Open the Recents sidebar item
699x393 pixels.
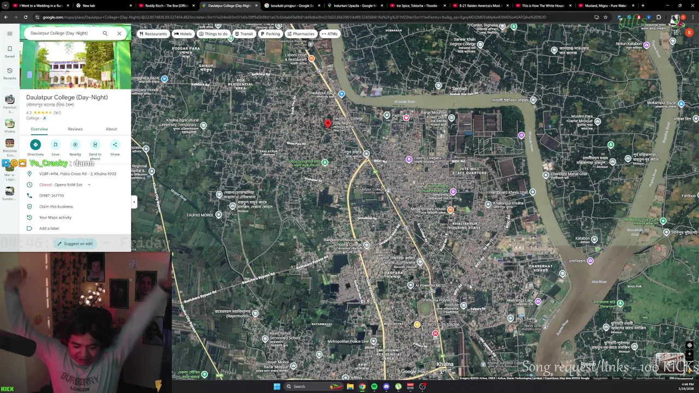(9, 73)
